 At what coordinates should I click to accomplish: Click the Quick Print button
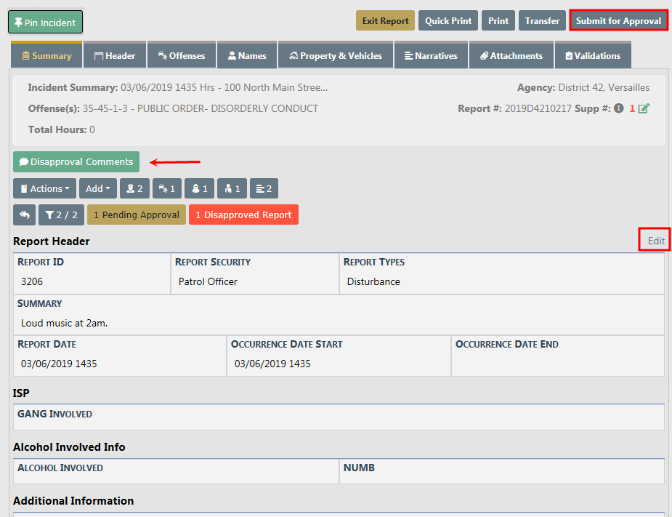448,20
